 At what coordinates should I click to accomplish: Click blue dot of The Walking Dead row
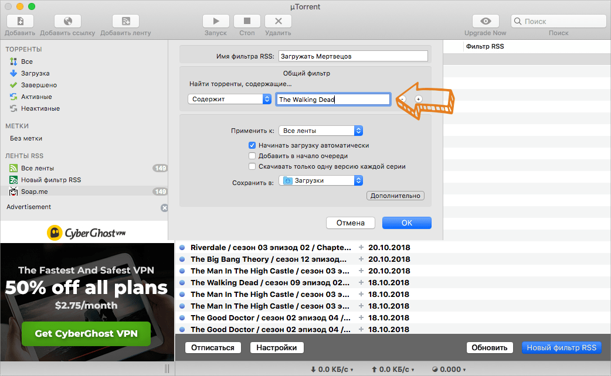[182, 282]
